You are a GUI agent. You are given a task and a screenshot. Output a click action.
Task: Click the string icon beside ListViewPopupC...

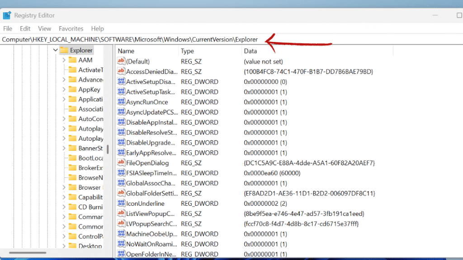click(x=121, y=214)
